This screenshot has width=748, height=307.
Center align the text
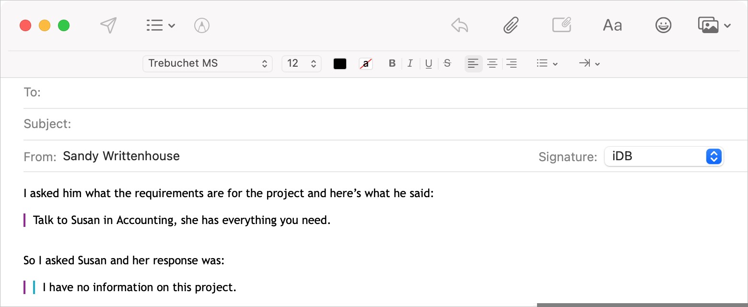point(492,63)
